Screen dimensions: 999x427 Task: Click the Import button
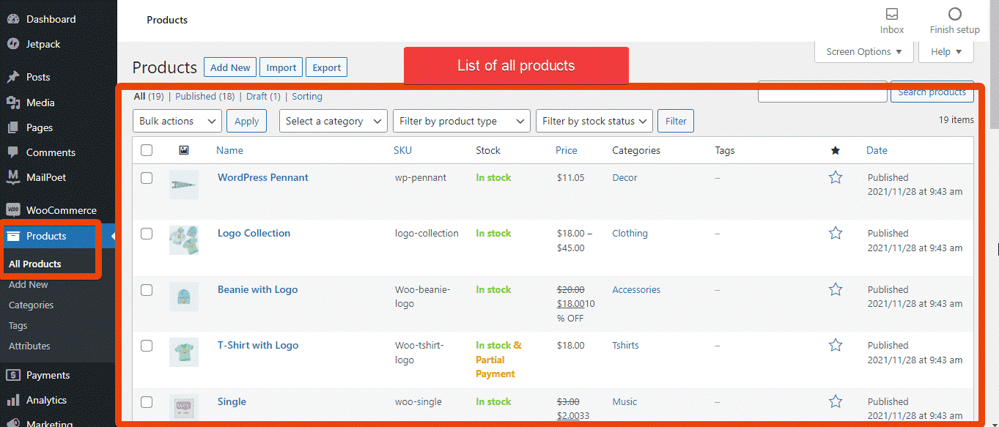click(x=281, y=67)
